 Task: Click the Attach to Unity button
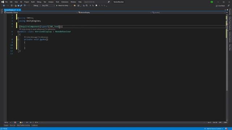tap(62, 6)
